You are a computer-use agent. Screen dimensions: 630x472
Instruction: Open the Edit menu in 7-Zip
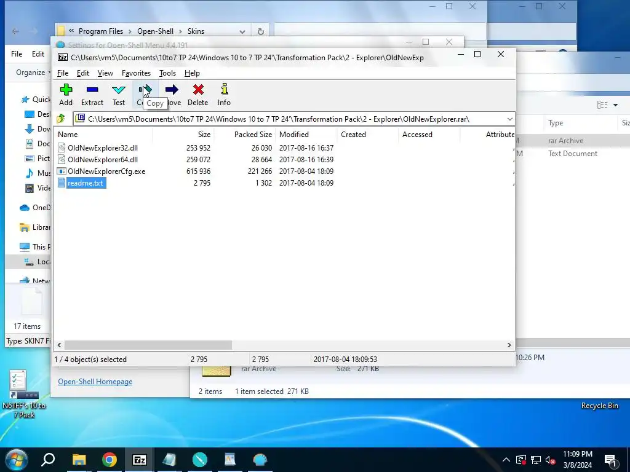click(83, 73)
